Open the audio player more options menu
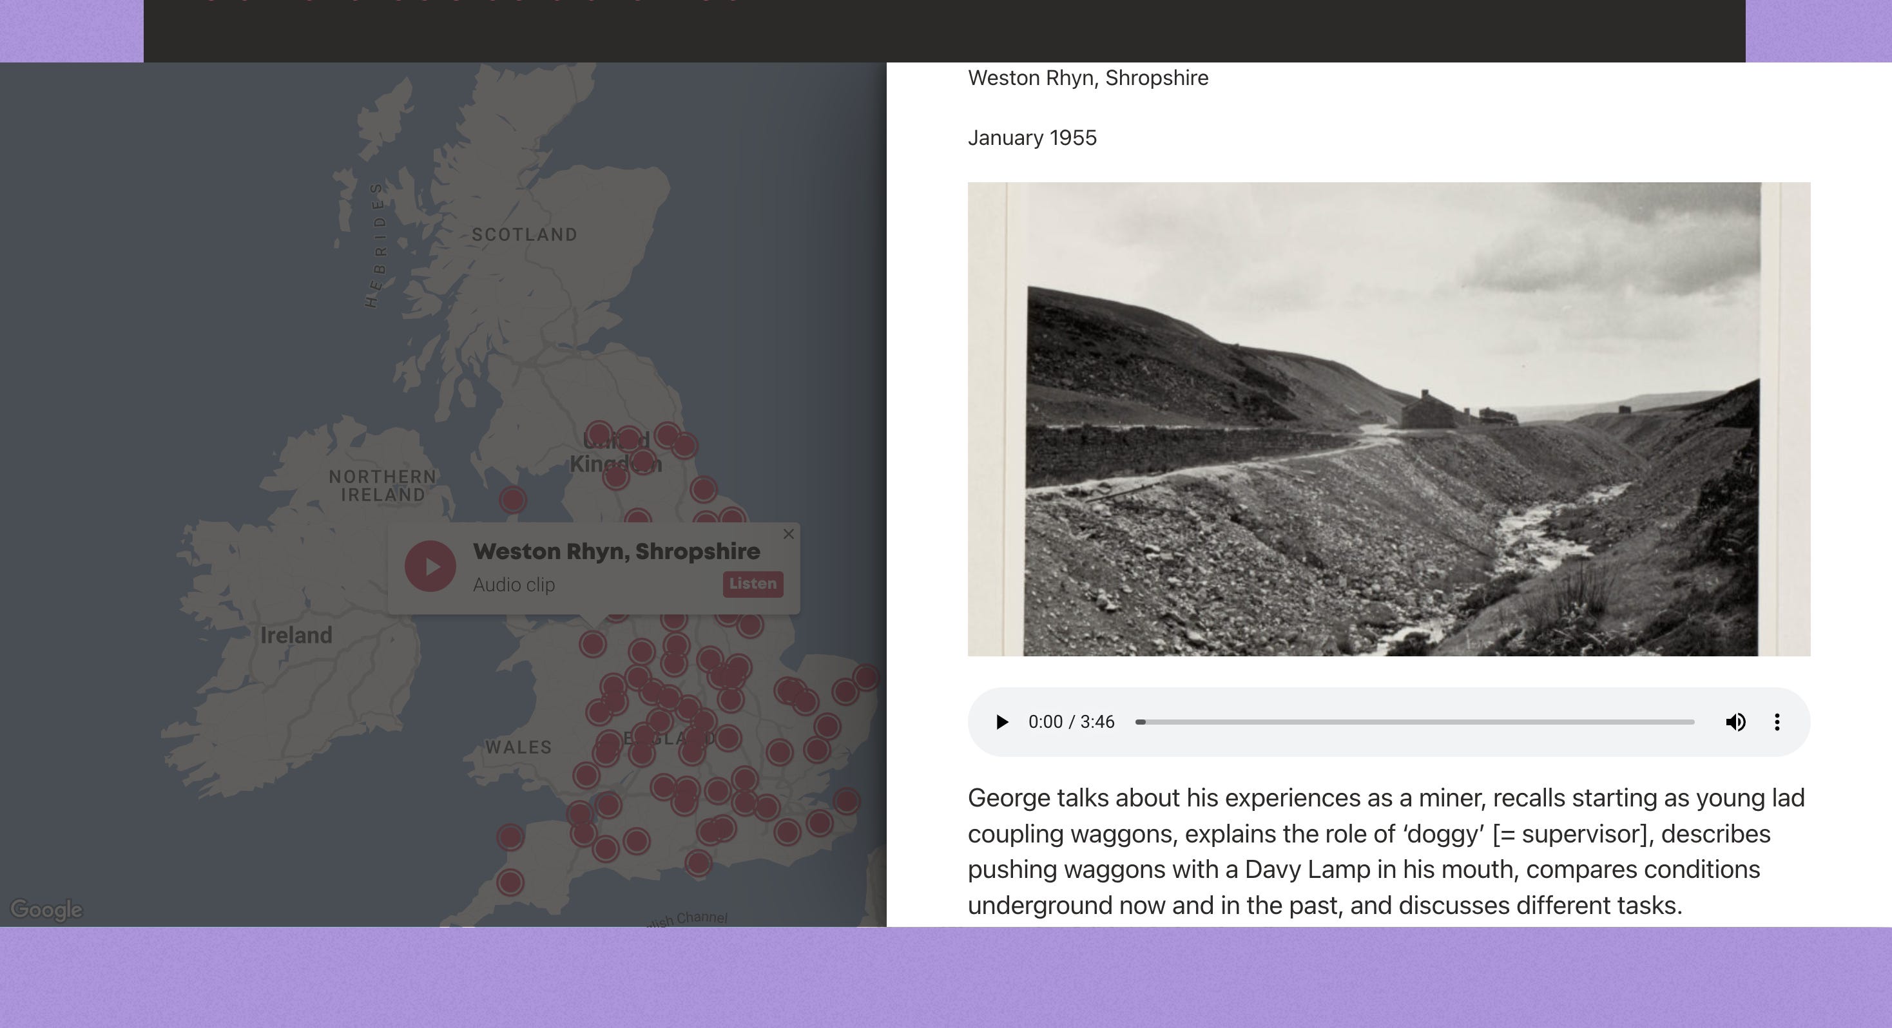This screenshot has width=1892, height=1028. pyautogui.click(x=1777, y=722)
